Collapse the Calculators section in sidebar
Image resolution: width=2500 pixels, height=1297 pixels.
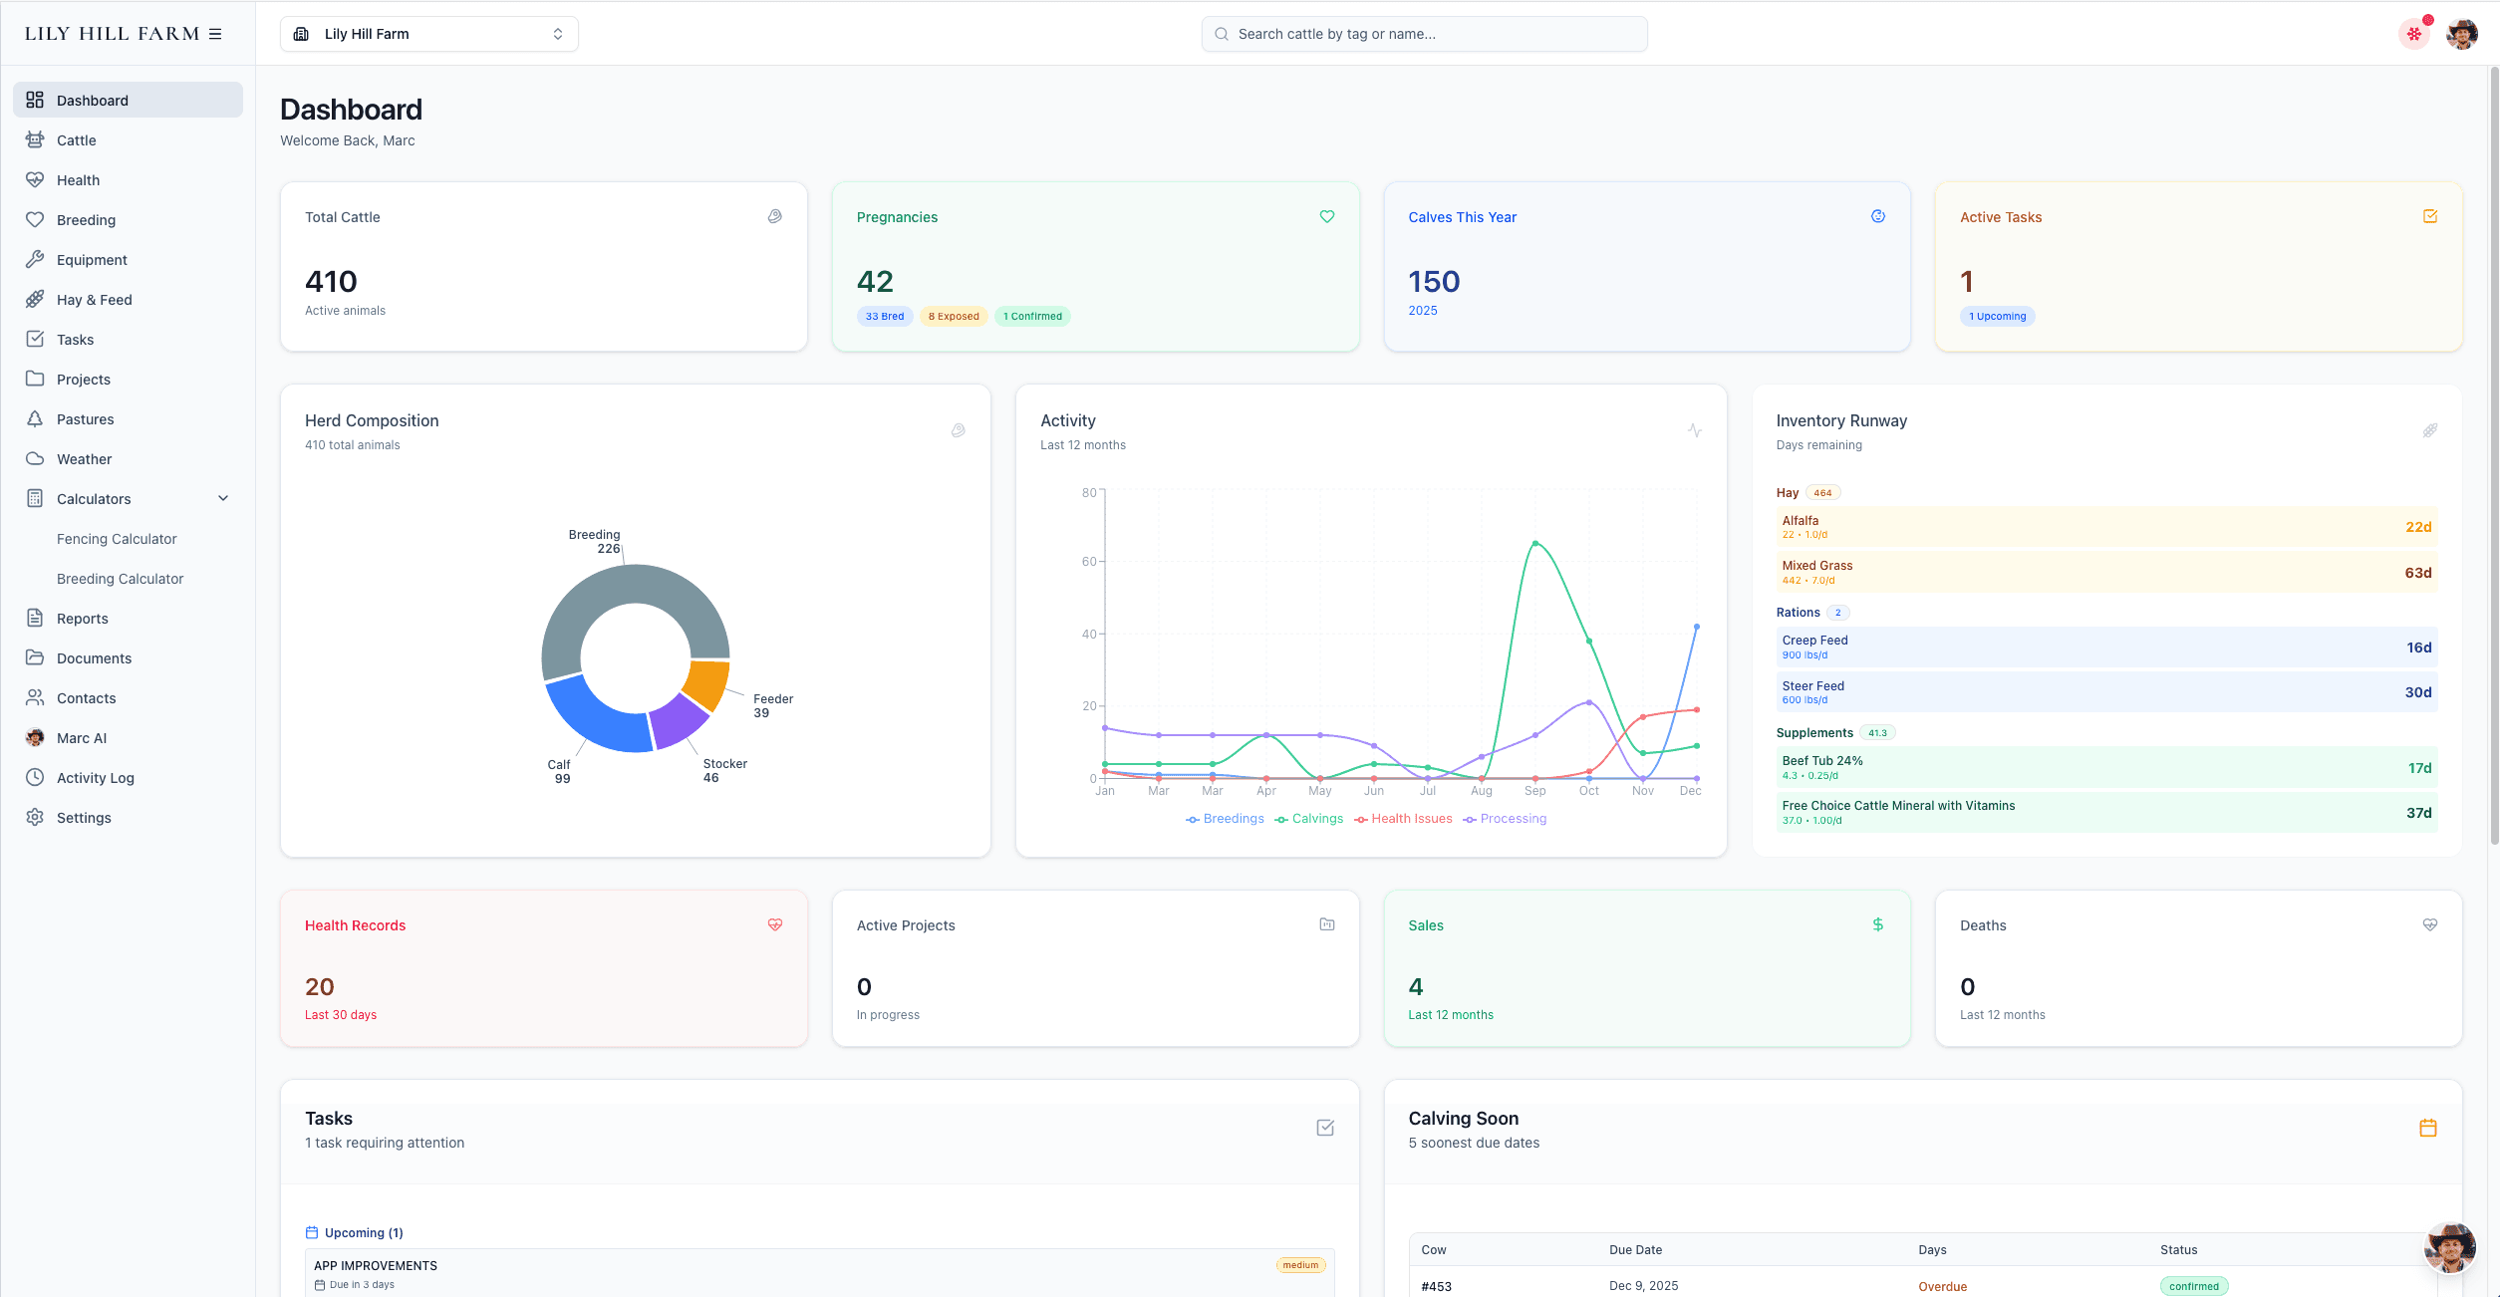(x=222, y=498)
